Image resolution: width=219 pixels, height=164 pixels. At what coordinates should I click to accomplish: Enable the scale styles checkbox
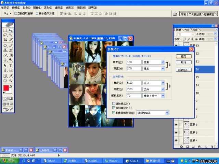tap(114, 104)
